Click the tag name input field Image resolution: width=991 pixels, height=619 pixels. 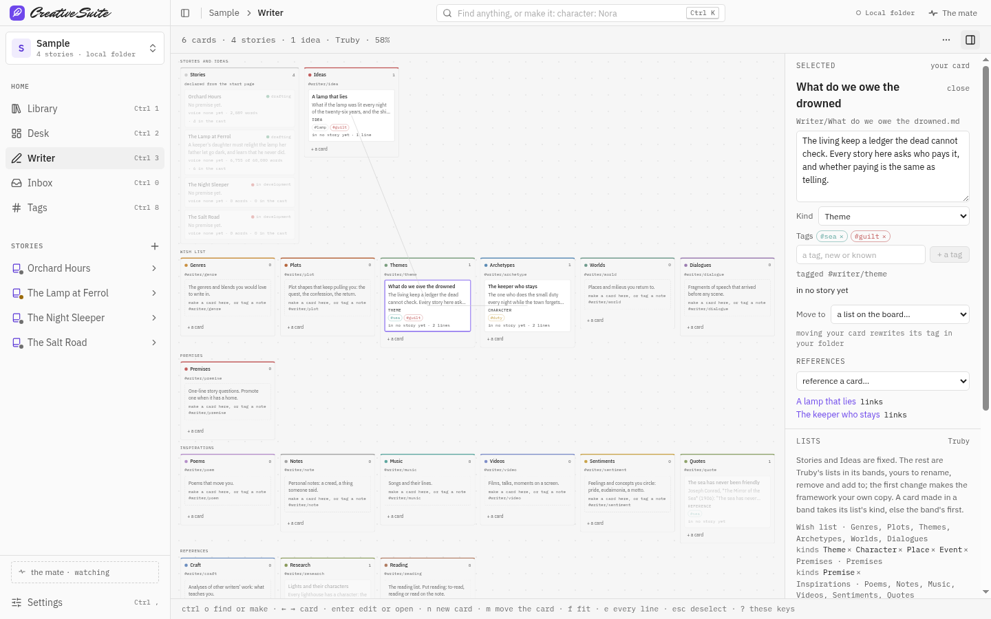[861, 254]
